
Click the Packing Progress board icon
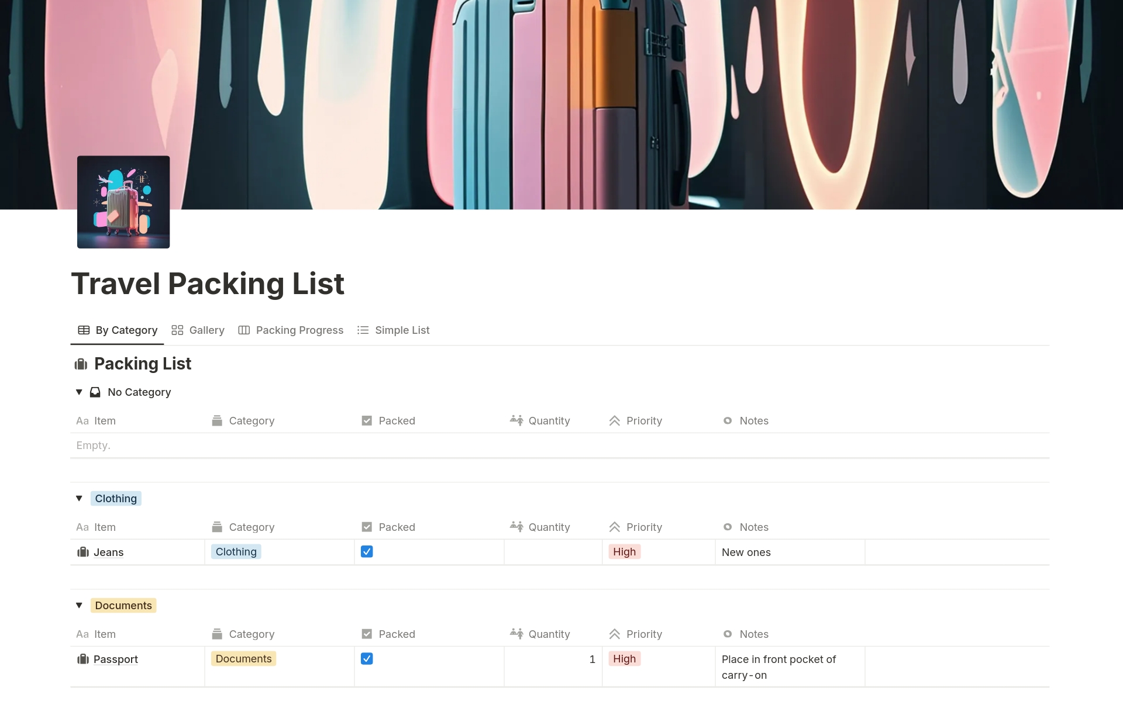(244, 330)
